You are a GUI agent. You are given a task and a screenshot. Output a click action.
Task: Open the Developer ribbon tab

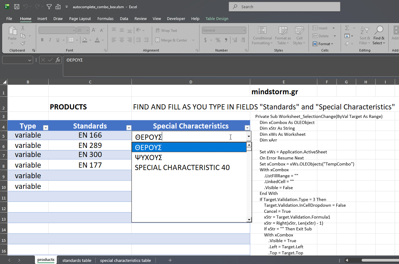coord(176,19)
